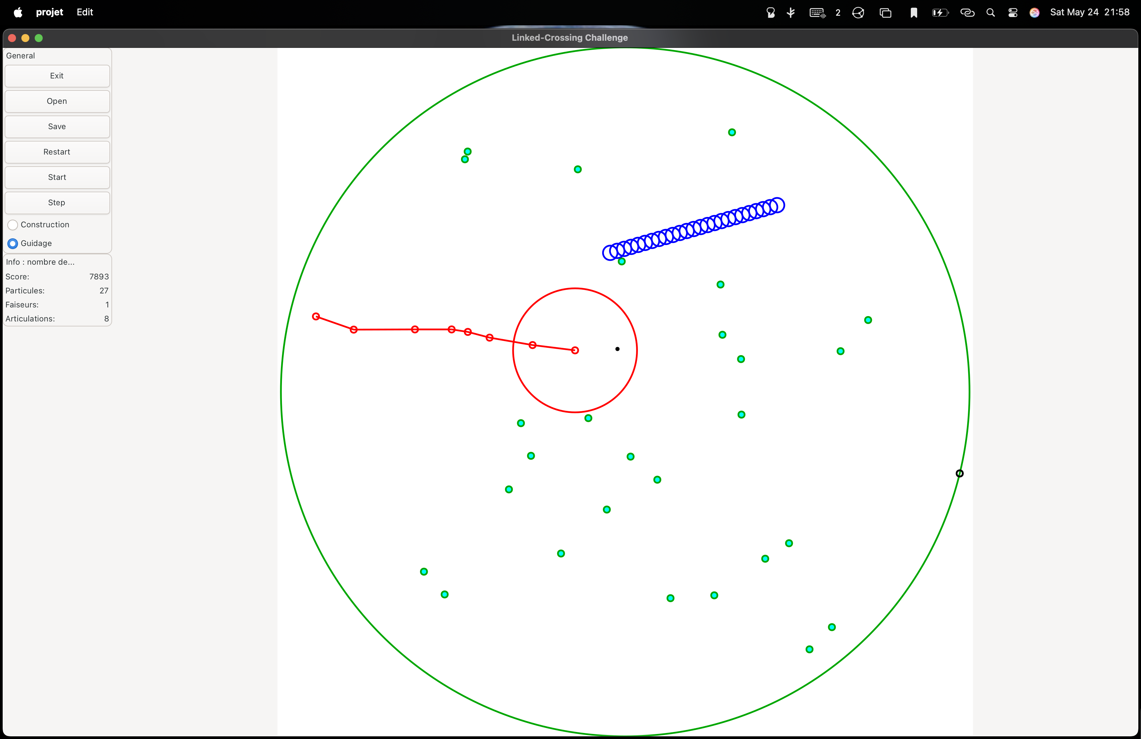Advance one Step
Viewport: 1141px width, 739px height.
click(57, 203)
